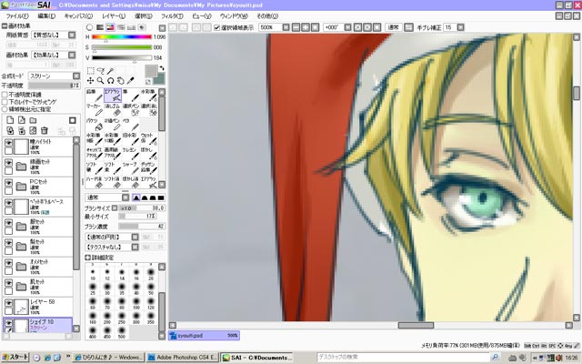Select the zoom magnifier tool
This screenshot has height=364, width=582.
pyautogui.click(x=100, y=81)
